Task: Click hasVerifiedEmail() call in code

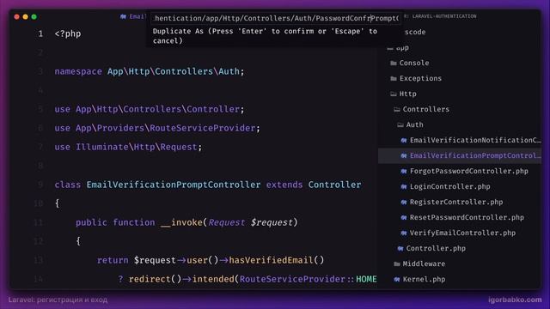Action: 277,260
